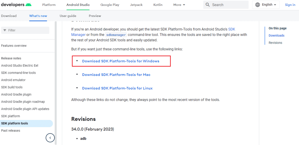Focus the Search input field
The image size is (299, 145).
click(x=226, y=5)
